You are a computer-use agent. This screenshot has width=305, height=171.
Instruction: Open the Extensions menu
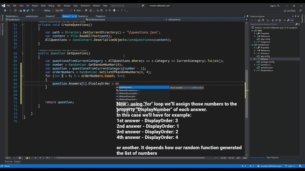[85, 6]
